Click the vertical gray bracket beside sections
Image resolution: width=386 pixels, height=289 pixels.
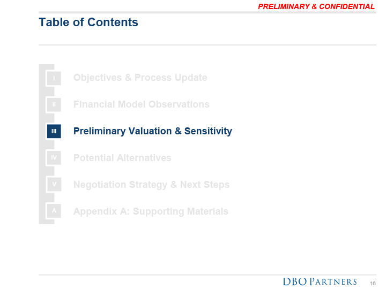click(x=41, y=144)
